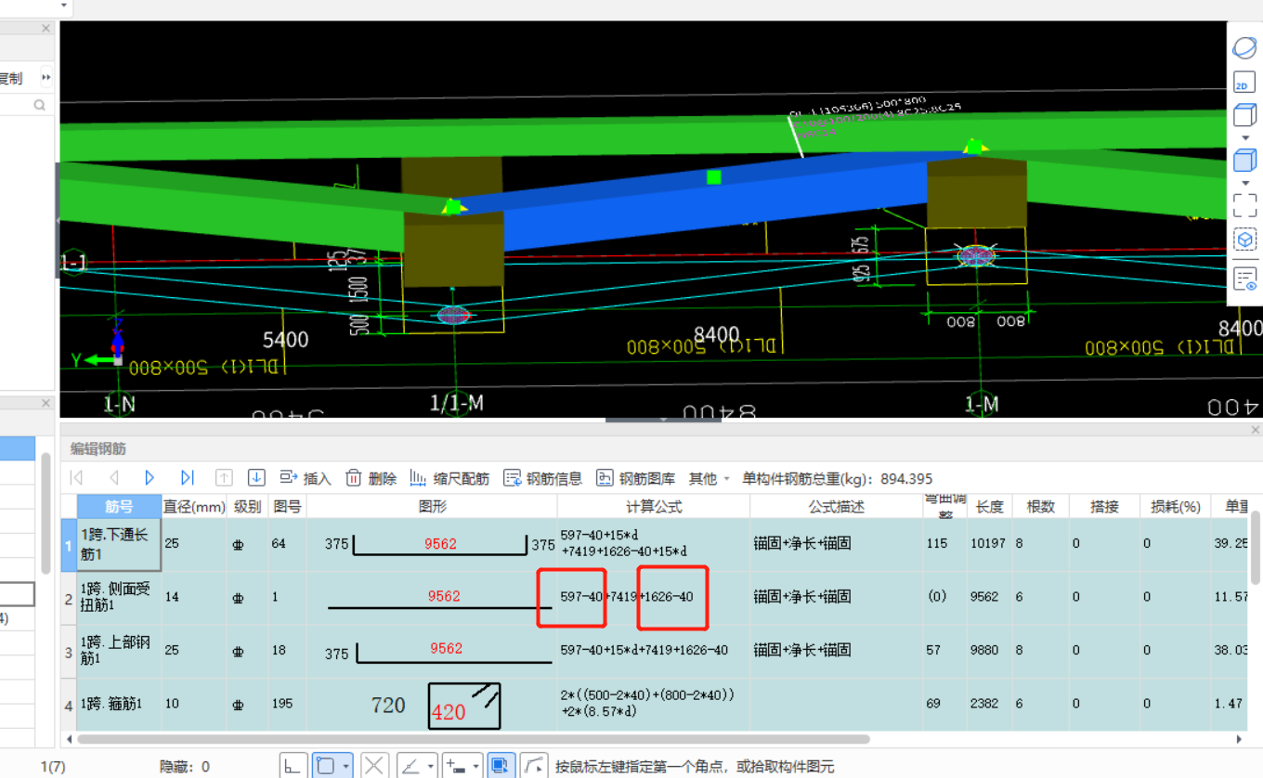The height and width of the screenshot is (778, 1263).
Task: Move the rebar row up
Action: pyautogui.click(x=224, y=477)
